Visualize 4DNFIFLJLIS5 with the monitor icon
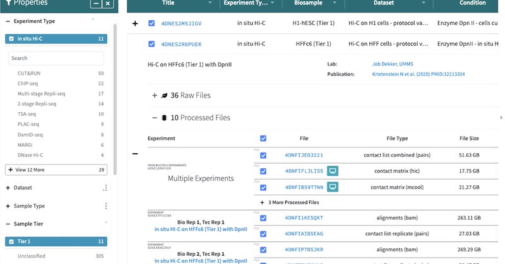The width and height of the screenshot is (505, 264). pos(333,171)
